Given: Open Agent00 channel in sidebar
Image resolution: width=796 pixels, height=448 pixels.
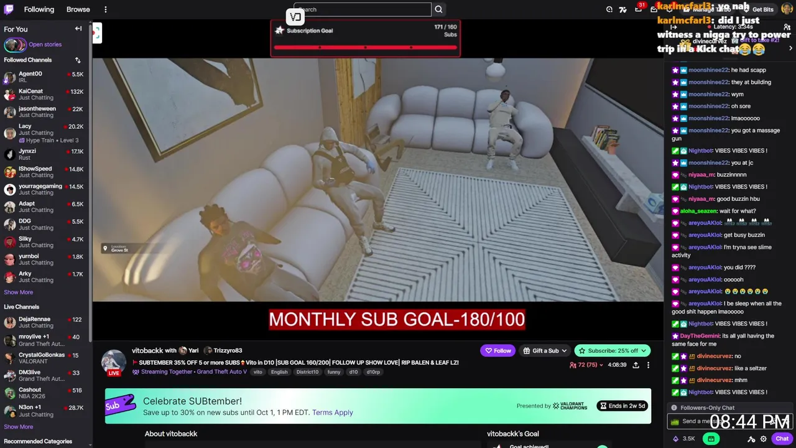Looking at the screenshot, I should [x=45, y=77].
